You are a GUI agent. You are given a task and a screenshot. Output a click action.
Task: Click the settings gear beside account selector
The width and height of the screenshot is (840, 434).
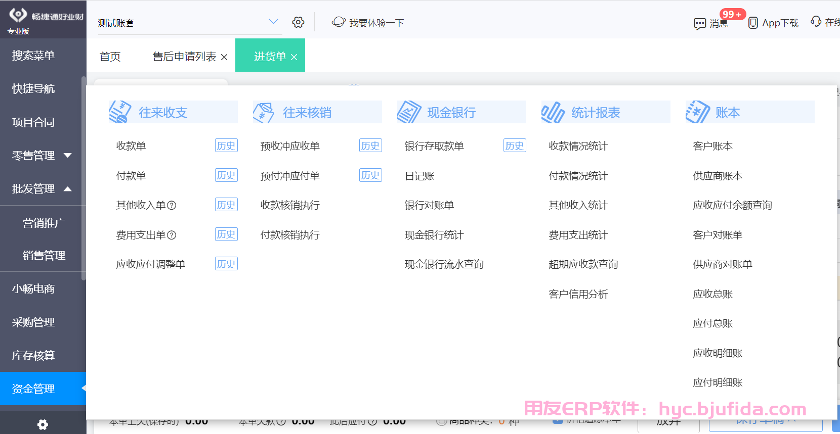pos(298,22)
